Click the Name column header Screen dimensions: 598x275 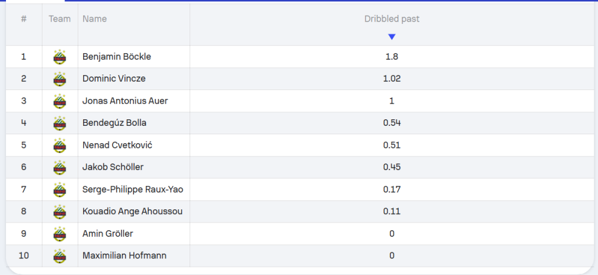pyautogui.click(x=94, y=19)
